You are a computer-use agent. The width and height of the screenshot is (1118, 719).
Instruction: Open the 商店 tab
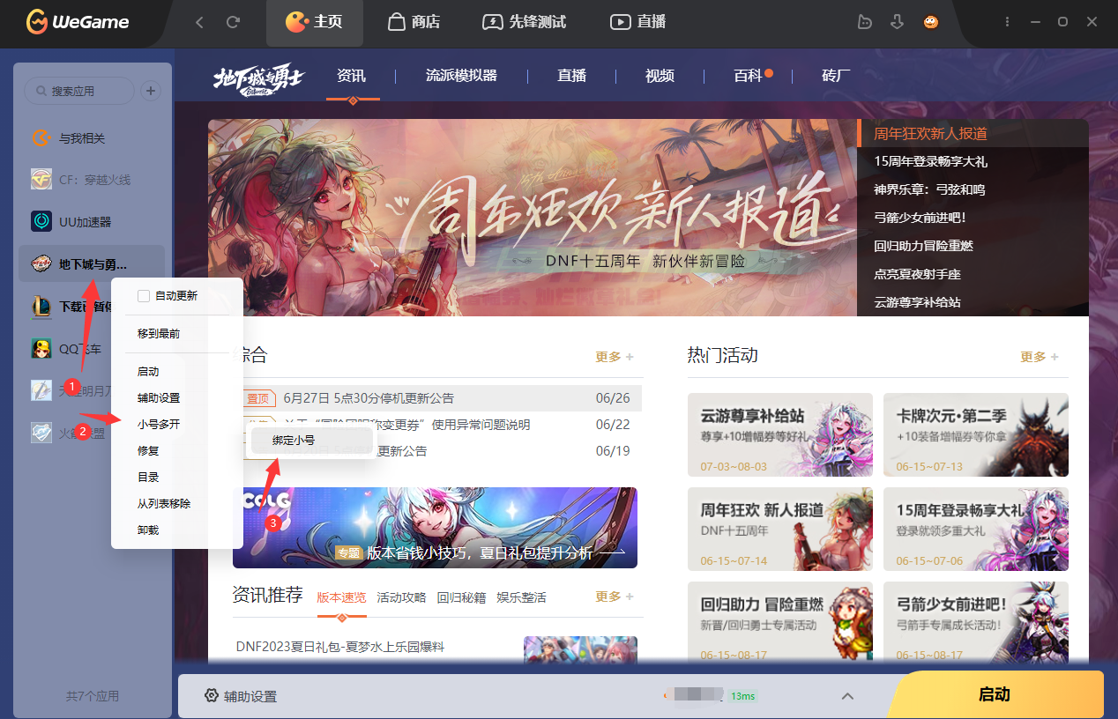click(x=414, y=23)
